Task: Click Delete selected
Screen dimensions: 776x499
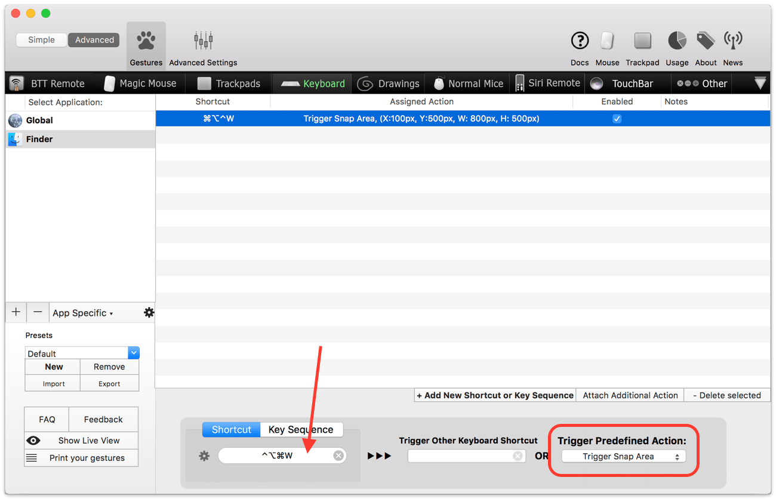Action: point(726,395)
